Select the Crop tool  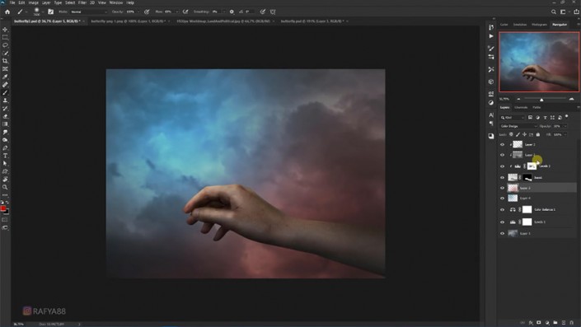click(x=5, y=61)
